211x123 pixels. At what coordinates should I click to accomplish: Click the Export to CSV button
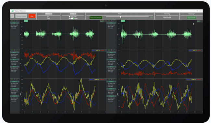(x=191, y=18)
